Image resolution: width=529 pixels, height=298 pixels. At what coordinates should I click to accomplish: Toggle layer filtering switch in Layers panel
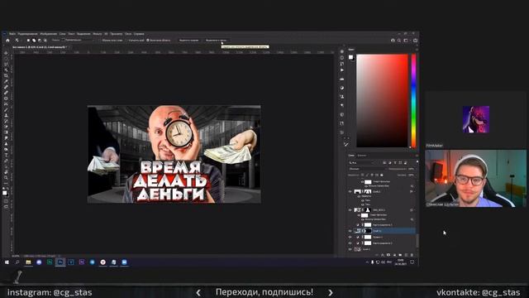[x=417, y=161]
